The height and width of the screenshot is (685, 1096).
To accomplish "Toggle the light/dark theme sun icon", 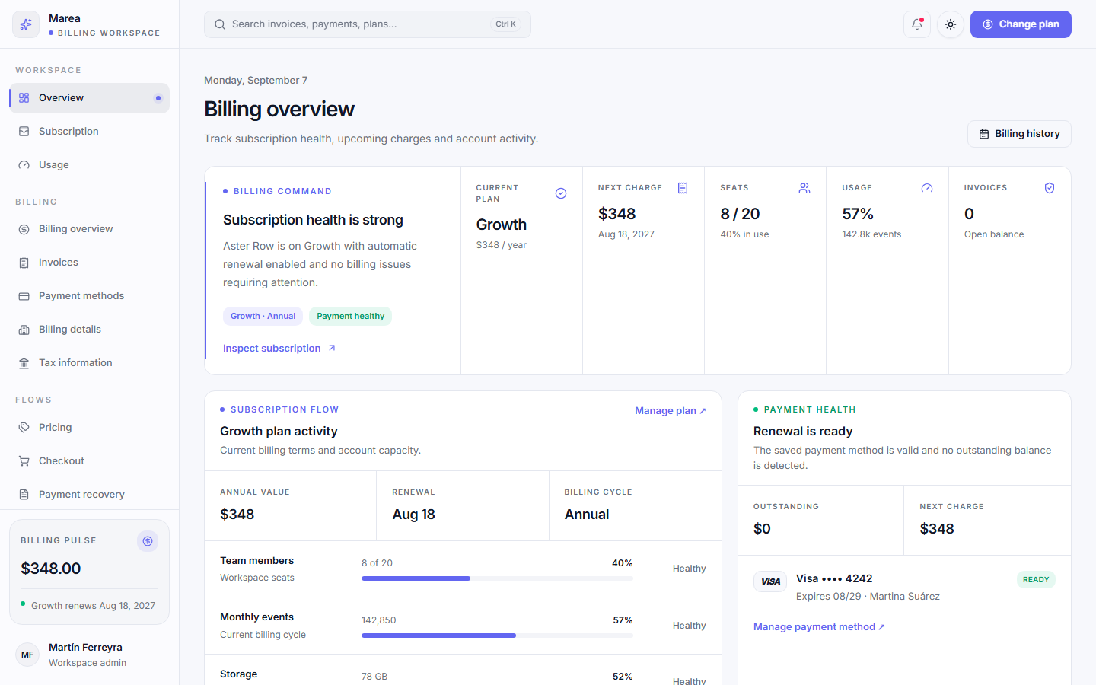I will click(951, 24).
